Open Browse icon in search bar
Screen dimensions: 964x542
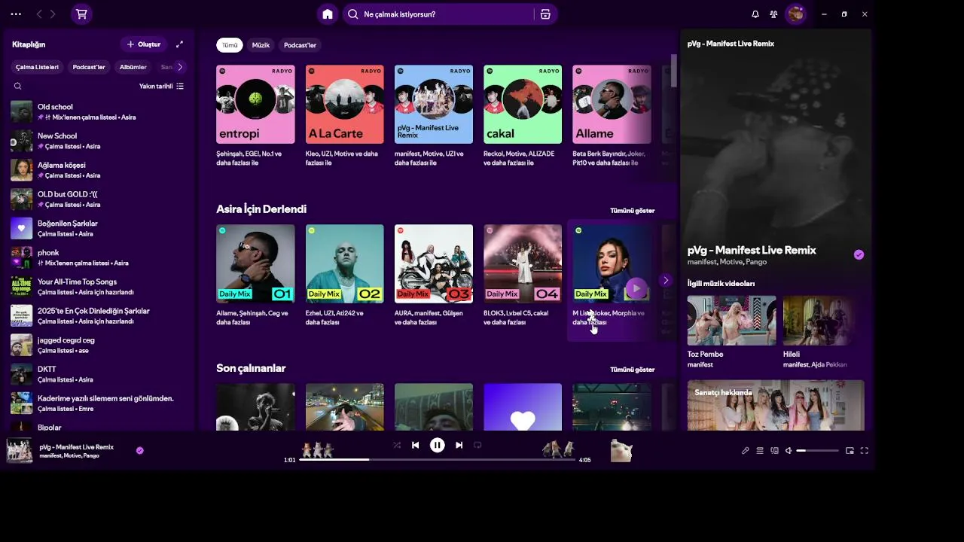pos(545,14)
